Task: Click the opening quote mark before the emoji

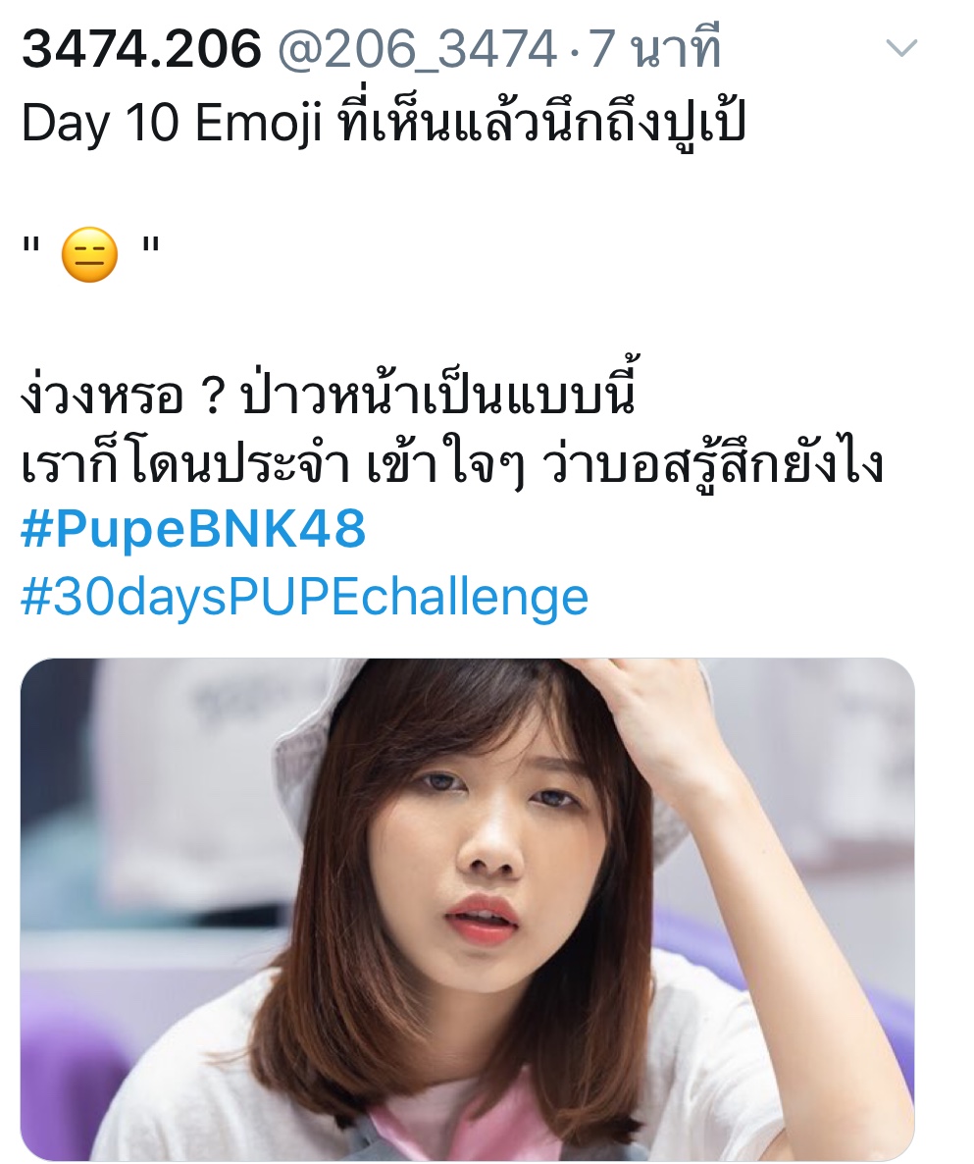Action: (x=30, y=245)
